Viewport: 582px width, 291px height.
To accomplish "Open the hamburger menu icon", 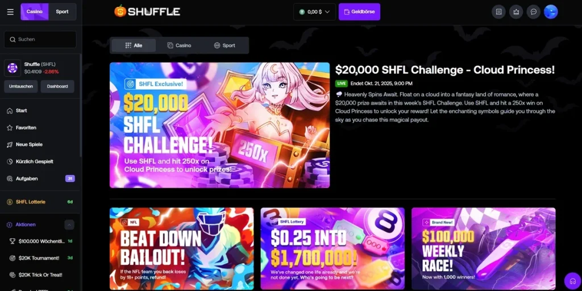I will pyautogui.click(x=10, y=12).
